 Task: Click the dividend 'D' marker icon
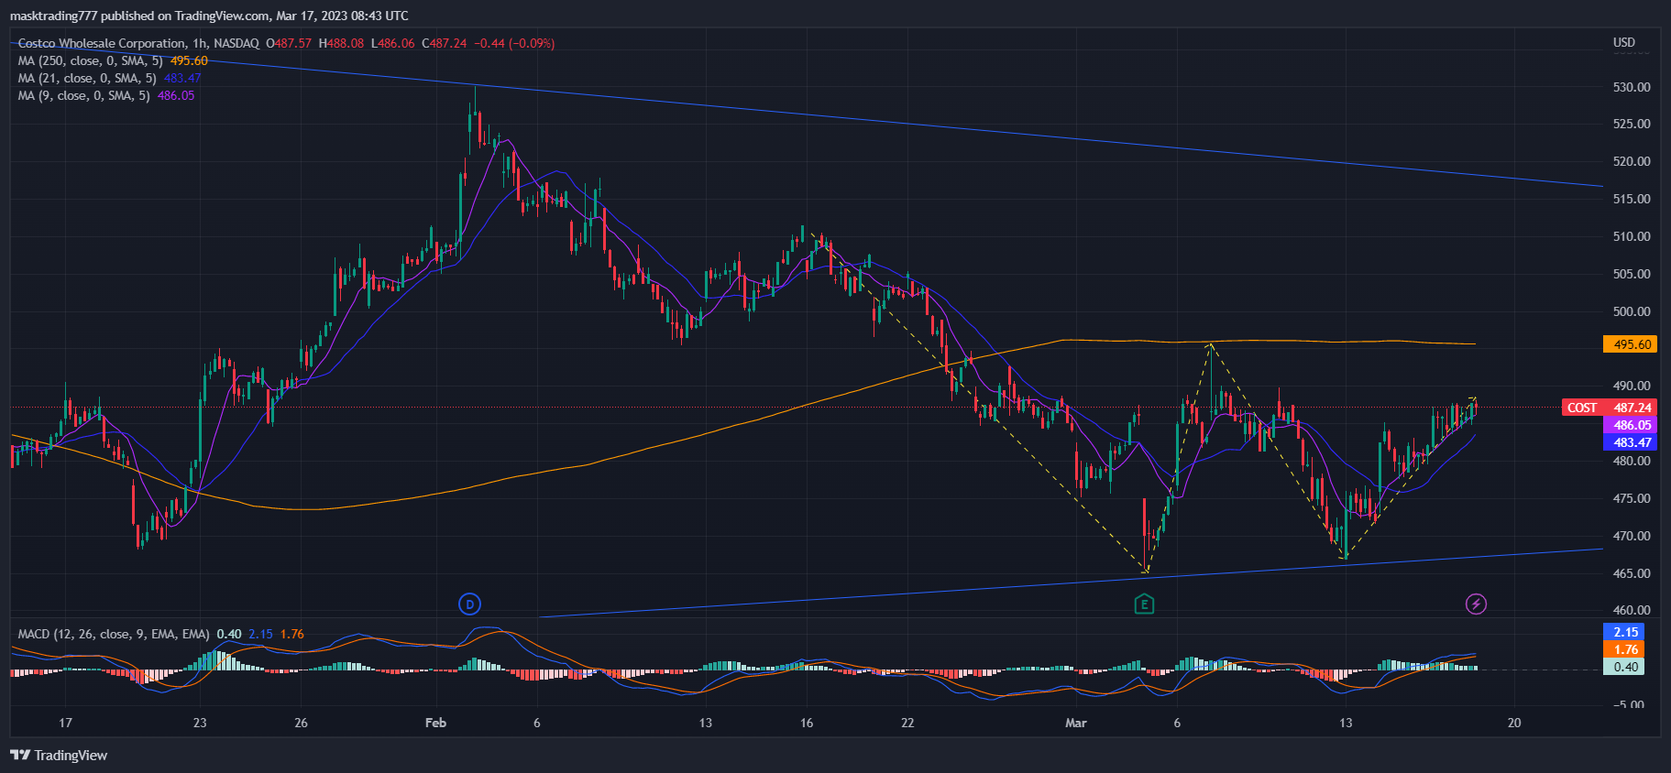[x=469, y=604]
